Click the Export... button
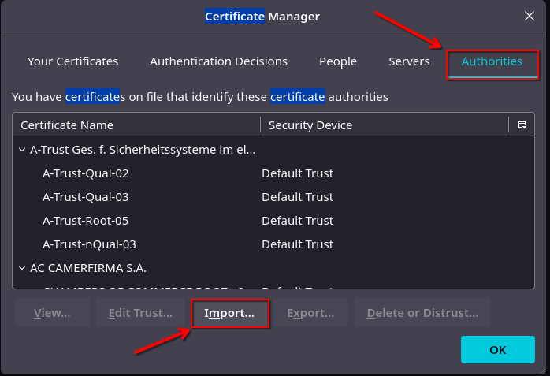 310,313
